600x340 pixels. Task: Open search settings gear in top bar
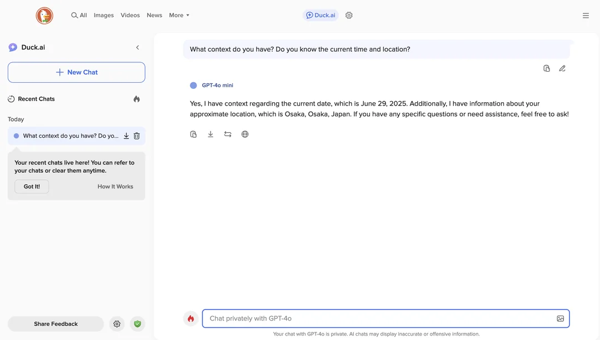[x=349, y=16]
